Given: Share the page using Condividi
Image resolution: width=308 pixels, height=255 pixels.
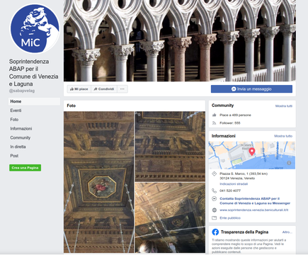Looking at the screenshot, I should (104, 89).
